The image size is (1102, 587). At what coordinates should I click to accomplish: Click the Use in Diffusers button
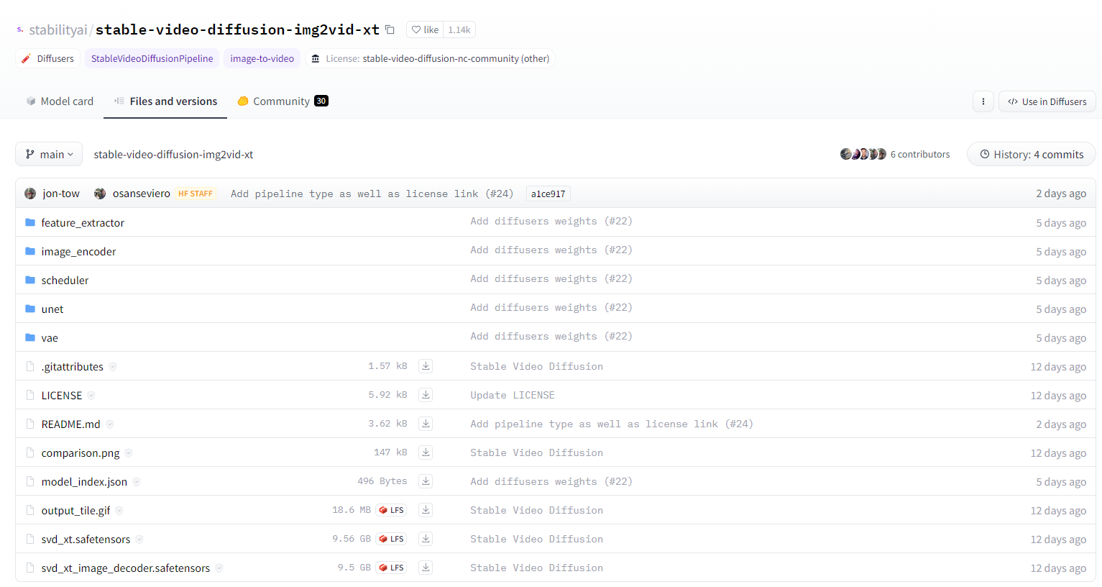[1047, 101]
